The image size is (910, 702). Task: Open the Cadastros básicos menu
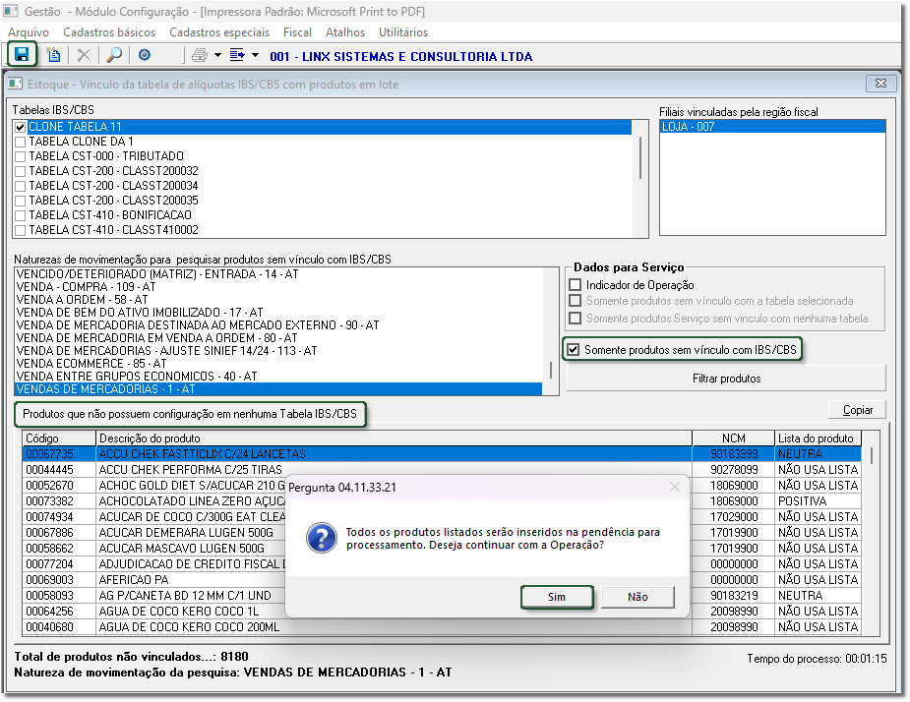pyautogui.click(x=109, y=32)
